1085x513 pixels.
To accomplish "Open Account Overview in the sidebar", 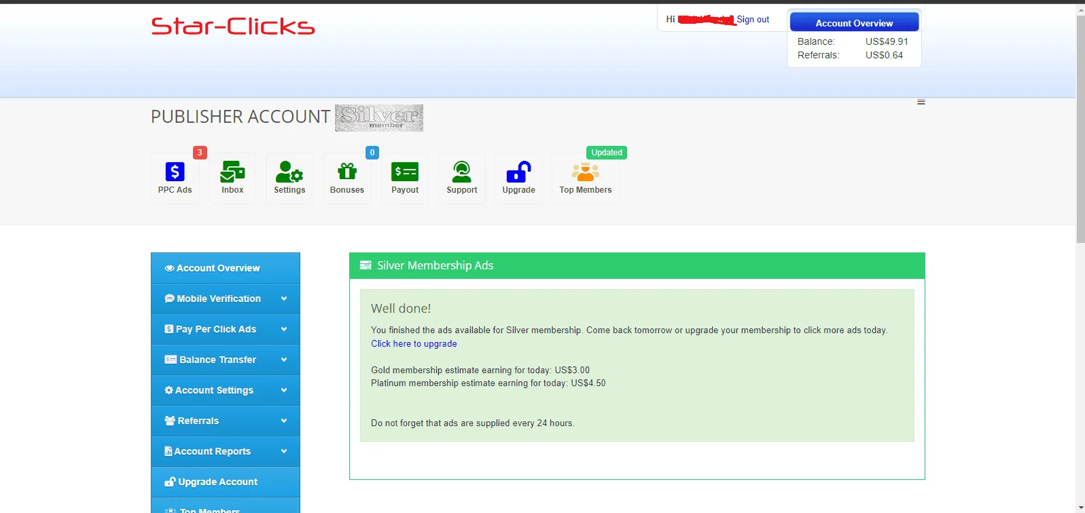I will (226, 268).
